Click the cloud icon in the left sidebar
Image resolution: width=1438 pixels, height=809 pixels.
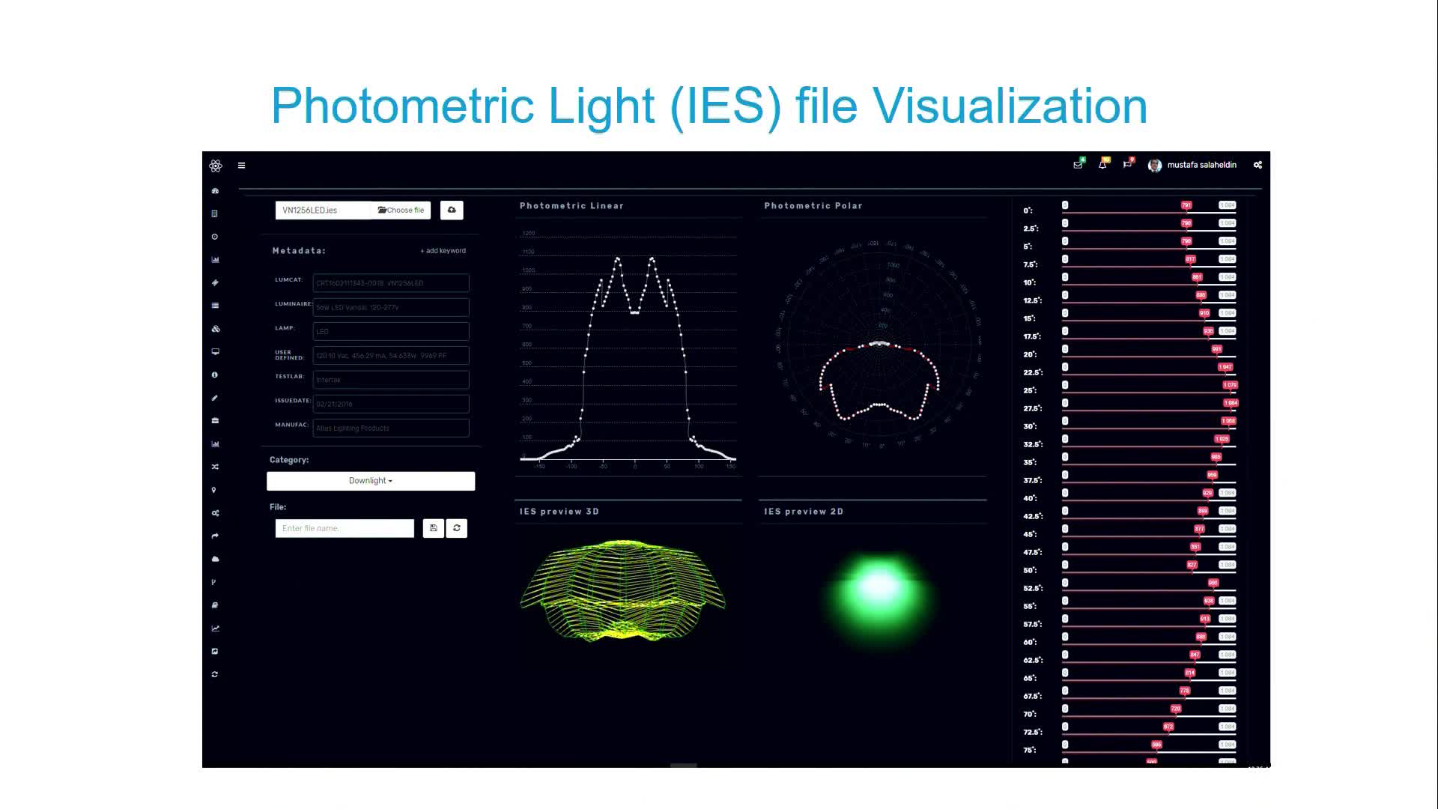(215, 559)
